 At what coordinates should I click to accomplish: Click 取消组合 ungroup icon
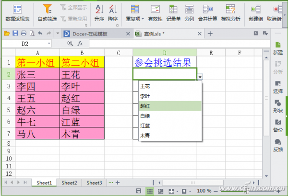coord(275,13)
